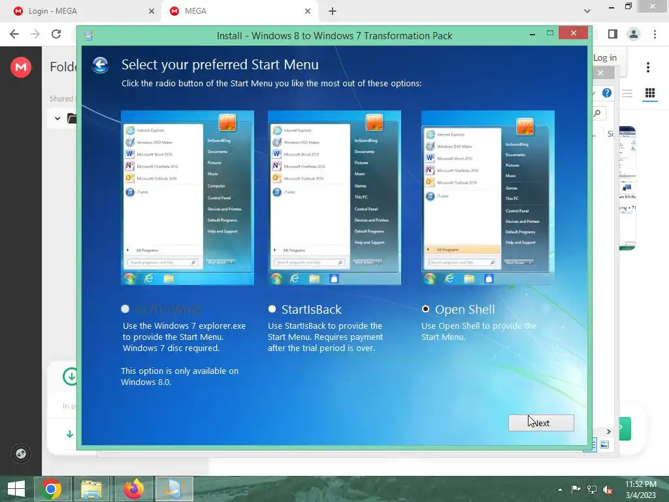Switch to the MEGA browser tab

(239, 11)
